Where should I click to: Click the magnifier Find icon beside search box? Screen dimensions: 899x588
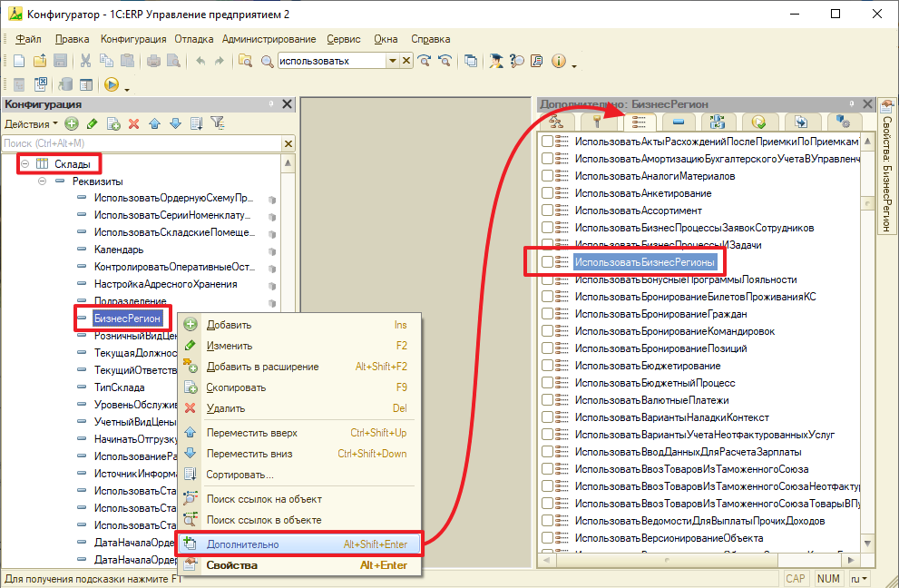[268, 61]
